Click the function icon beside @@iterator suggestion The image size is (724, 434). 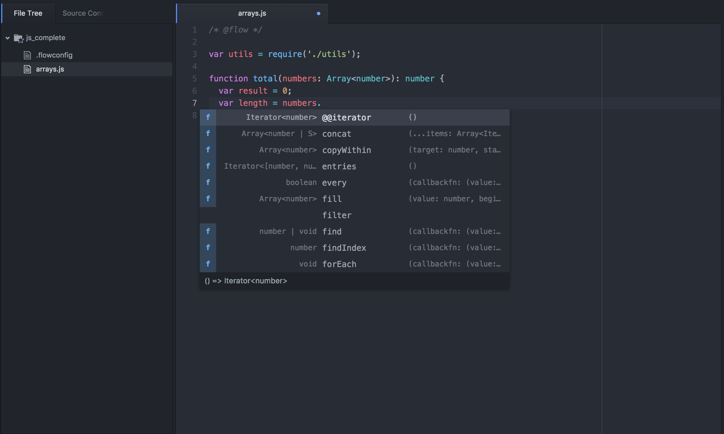coord(208,117)
